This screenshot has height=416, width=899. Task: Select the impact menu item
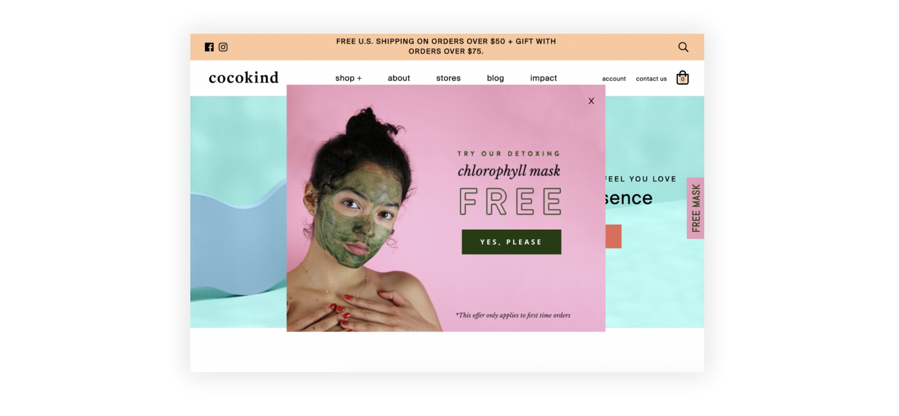[543, 78]
